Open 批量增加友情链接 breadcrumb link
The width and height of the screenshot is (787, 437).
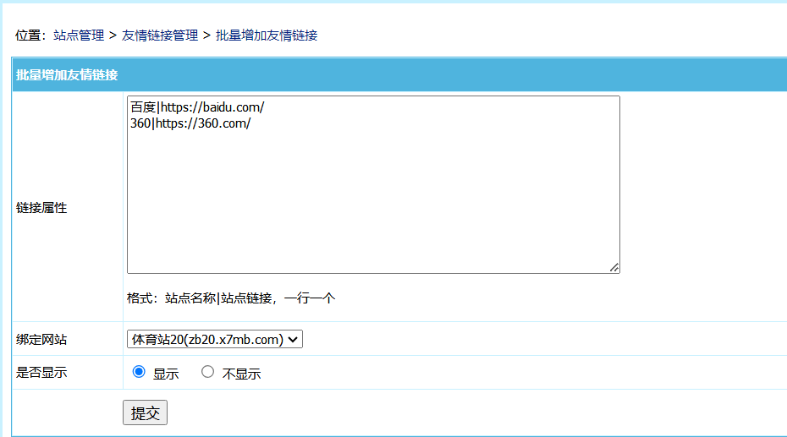[x=267, y=36]
